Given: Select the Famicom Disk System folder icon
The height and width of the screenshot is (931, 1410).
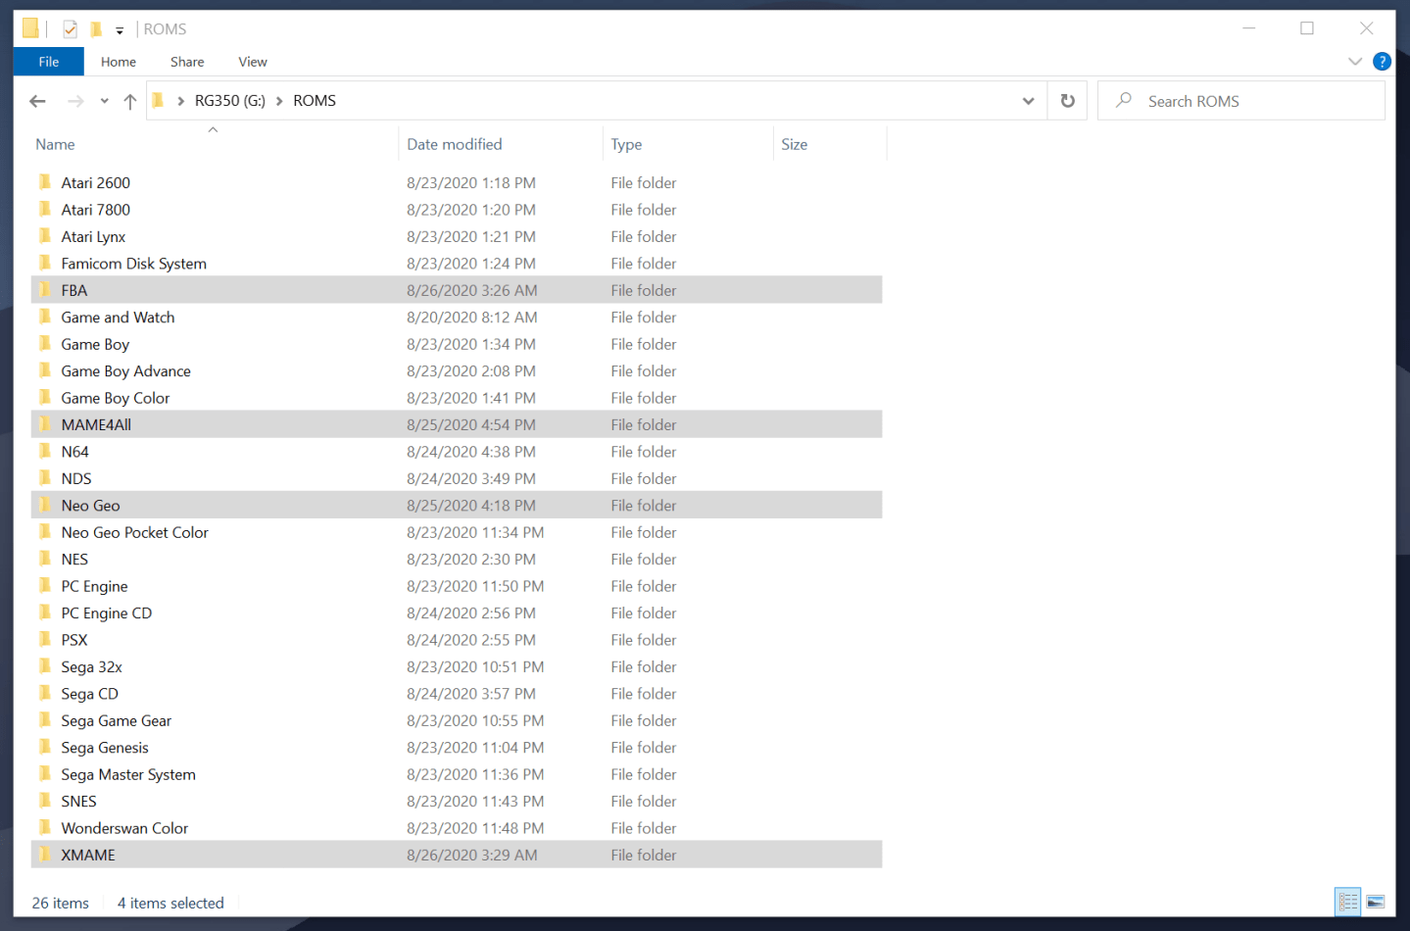Looking at the screenshot, I should tap(45, 264).
